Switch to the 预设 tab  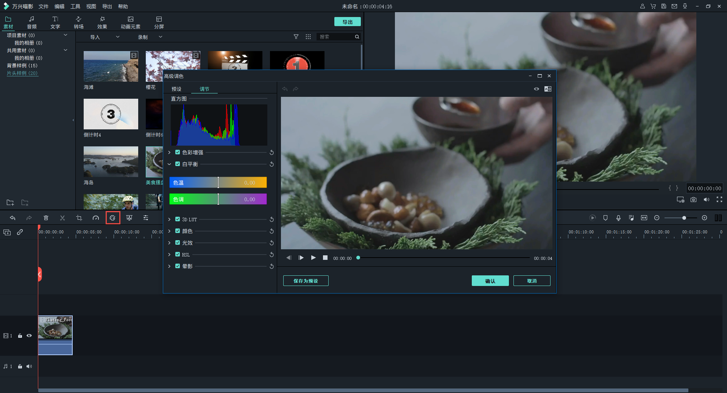pos(176,89)
